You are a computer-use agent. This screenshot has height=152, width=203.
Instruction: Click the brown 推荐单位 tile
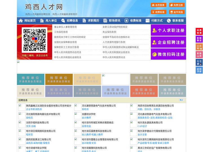(59, 79)
